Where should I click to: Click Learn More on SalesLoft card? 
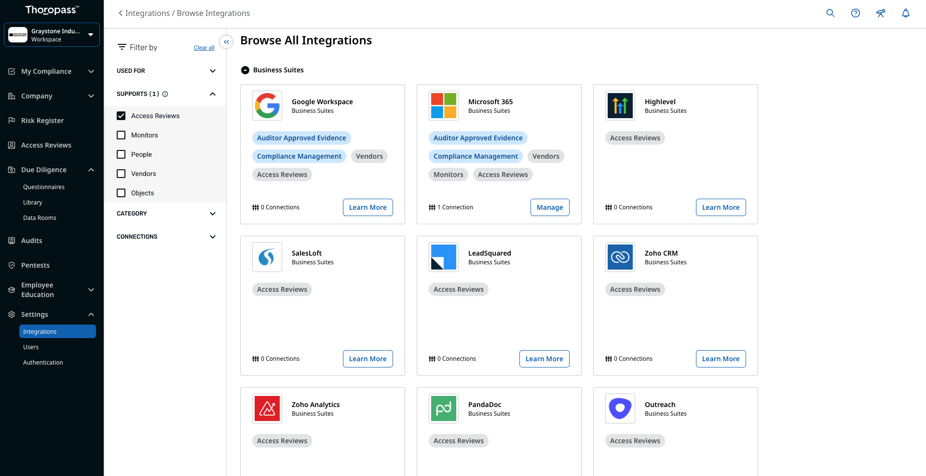click(x=368, y=359)
